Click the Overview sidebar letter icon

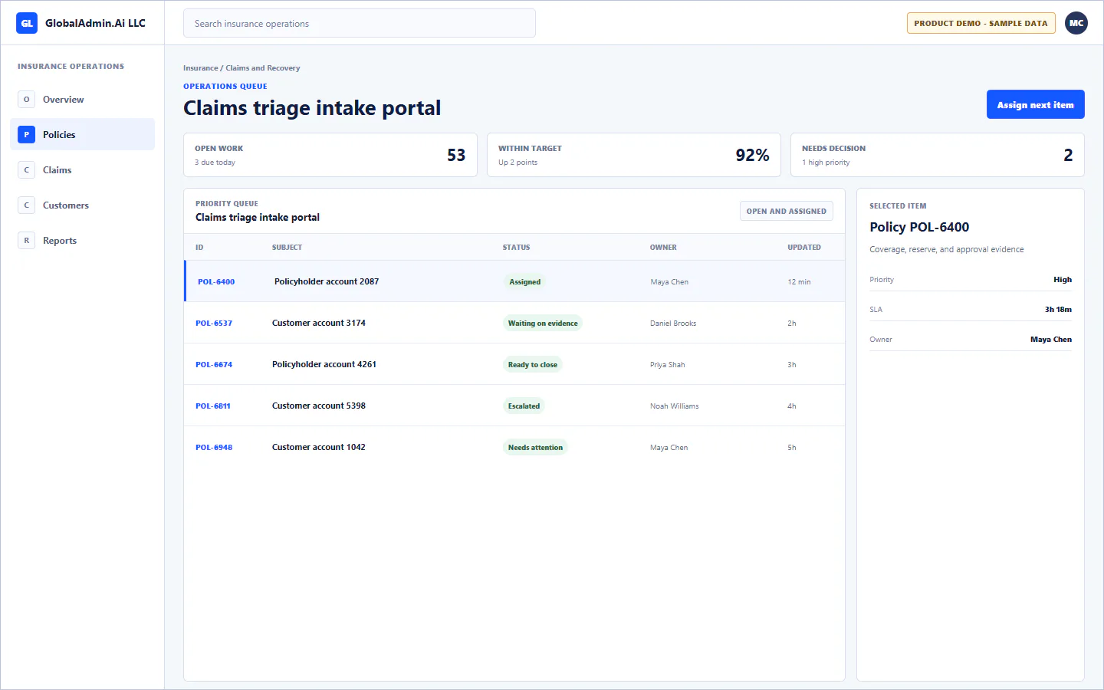(x=27, y=100)
